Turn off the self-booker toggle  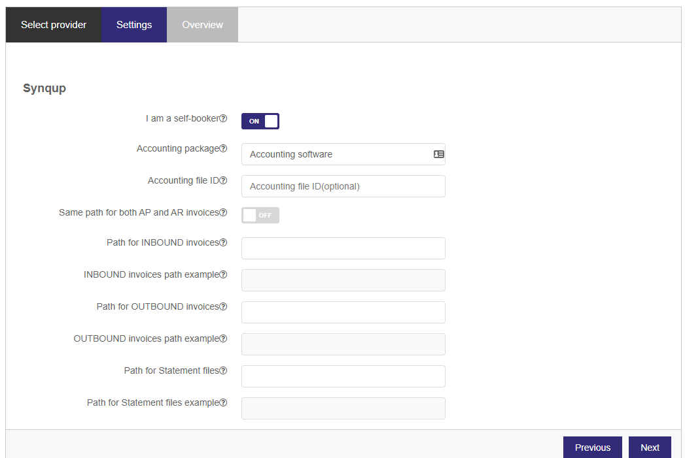[x=260, y=122]
